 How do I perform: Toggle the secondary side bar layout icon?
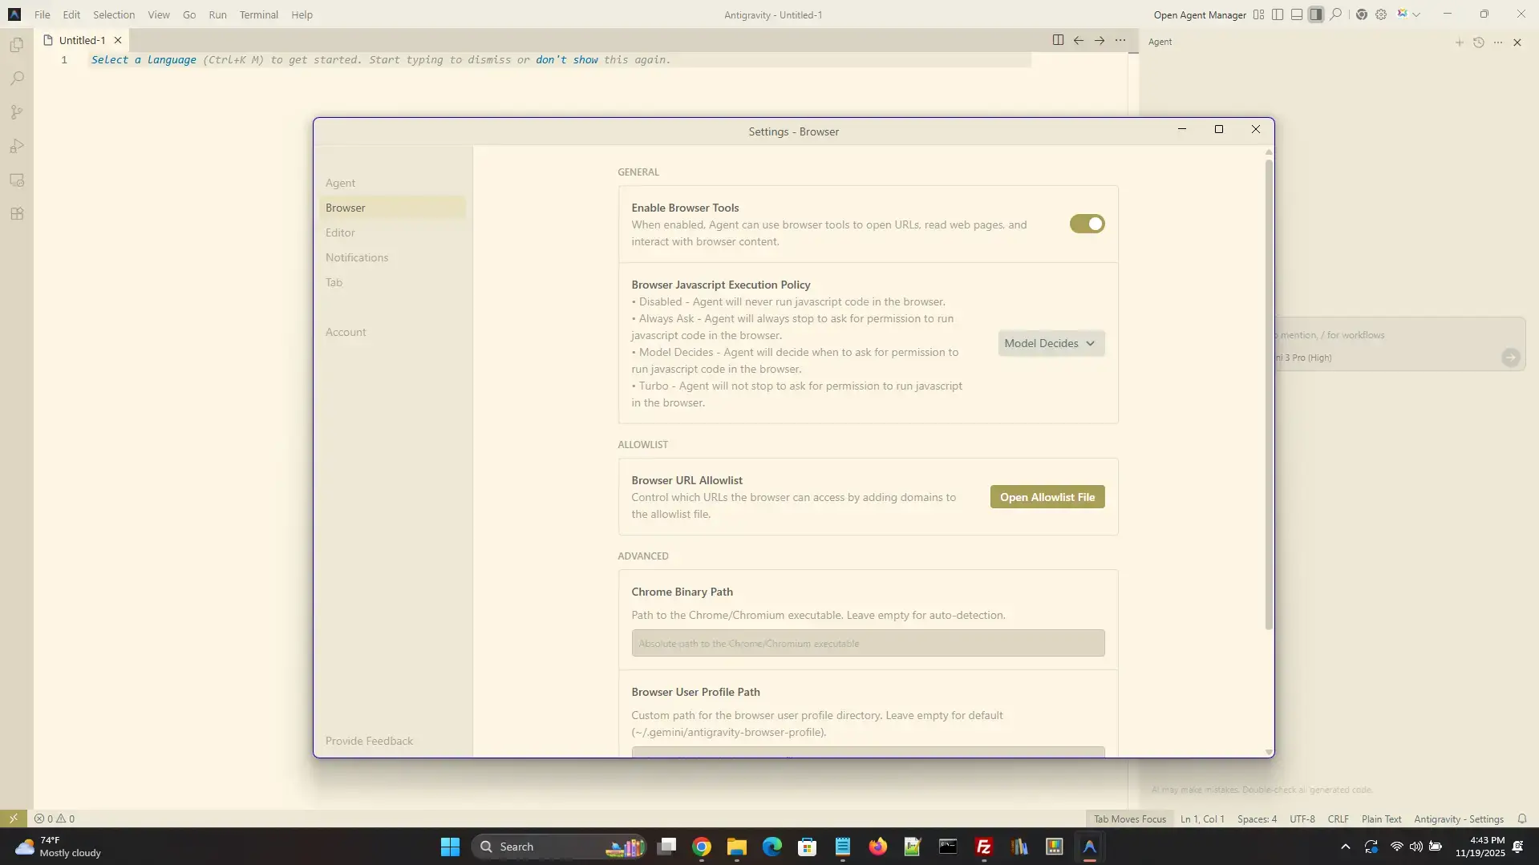click(x=1315, y=14)
